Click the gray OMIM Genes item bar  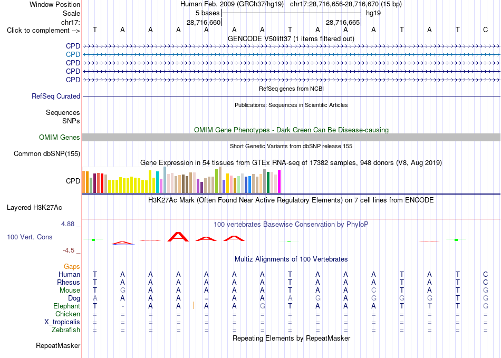291,137
